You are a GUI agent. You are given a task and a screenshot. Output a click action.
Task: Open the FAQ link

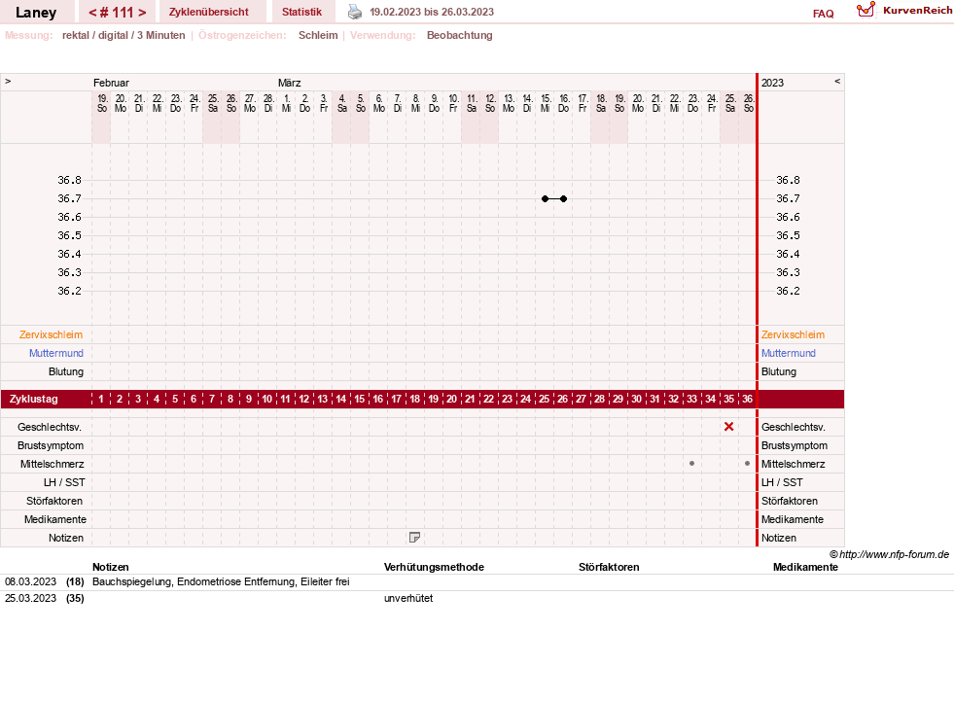pos(823,14)
